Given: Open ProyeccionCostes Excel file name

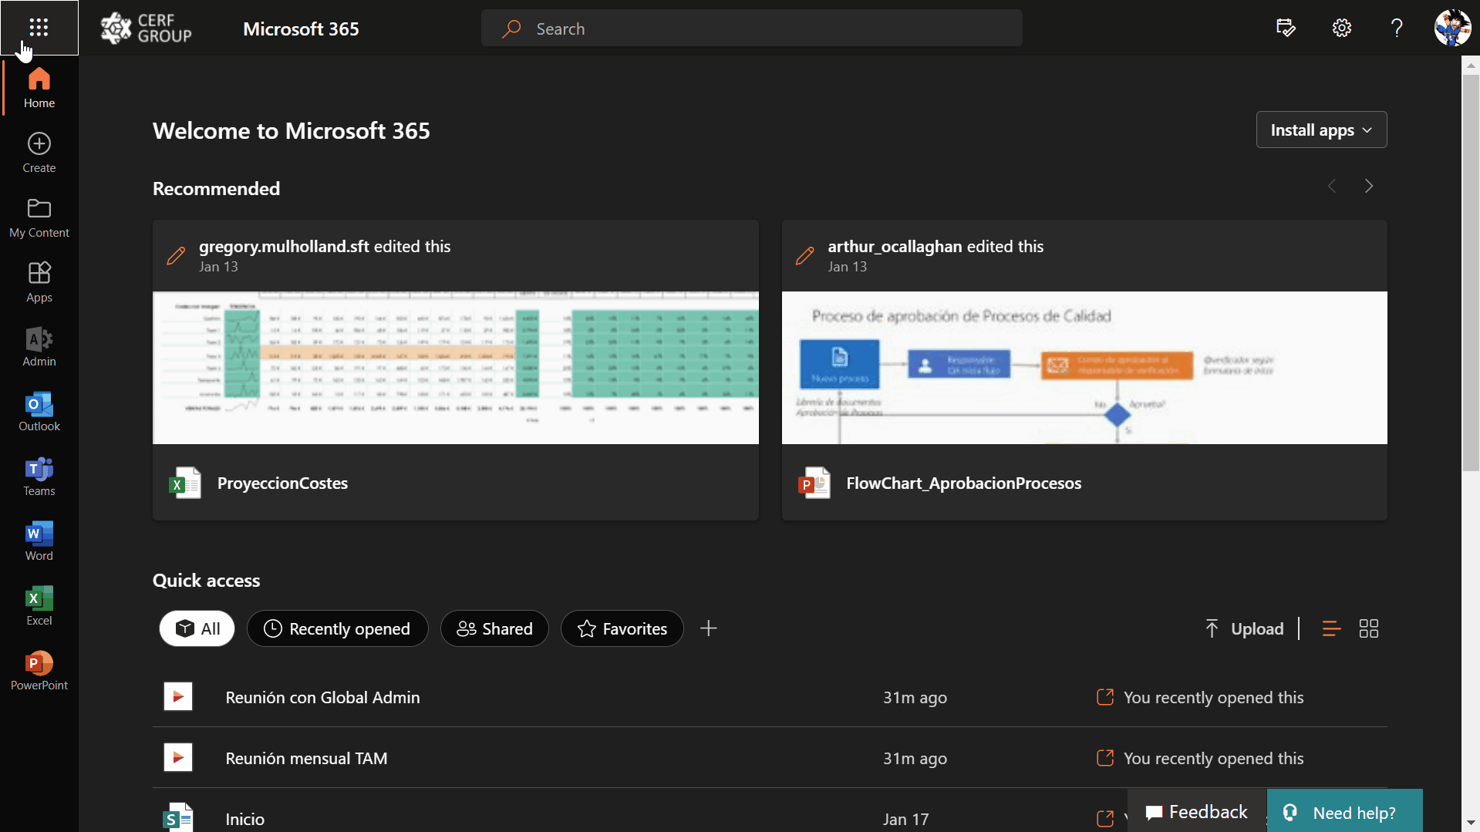Looking at the screenshot, I should [282, 483].
